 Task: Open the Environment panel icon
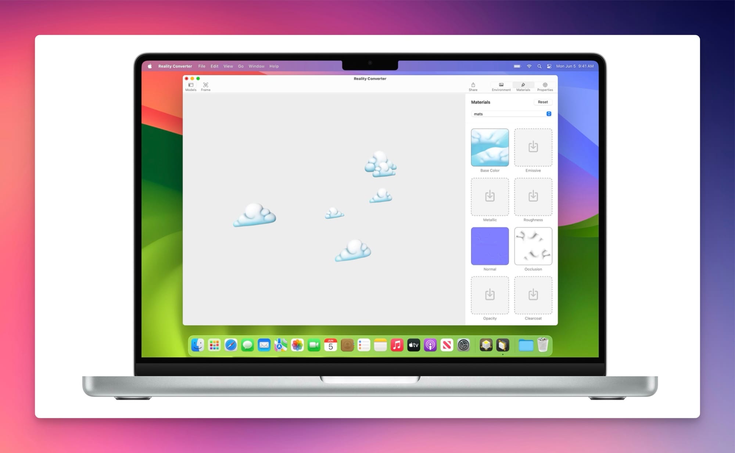pos(501,85)
